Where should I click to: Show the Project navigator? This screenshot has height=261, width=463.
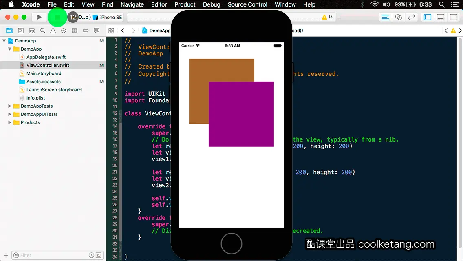tap(9, 31)
